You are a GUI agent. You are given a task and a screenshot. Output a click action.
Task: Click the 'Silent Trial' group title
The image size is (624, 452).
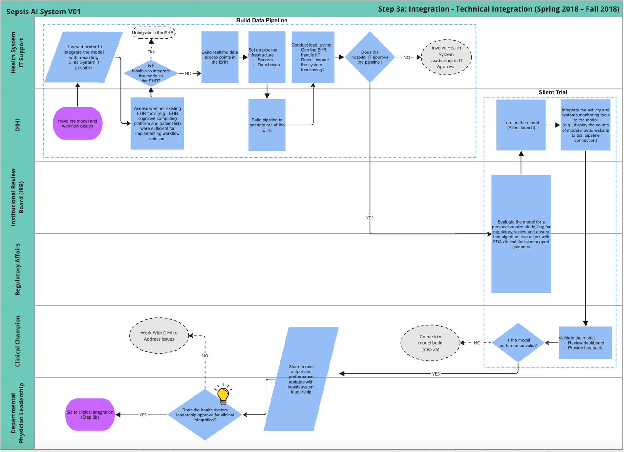point(553,92)
